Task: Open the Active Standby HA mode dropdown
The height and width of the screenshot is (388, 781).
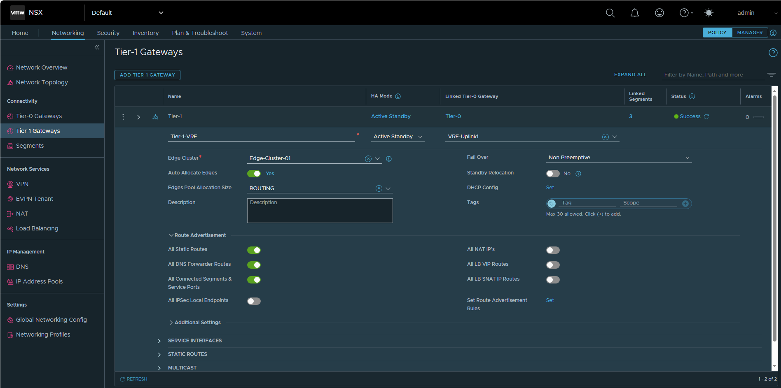Action: click(x=398, y=137)
